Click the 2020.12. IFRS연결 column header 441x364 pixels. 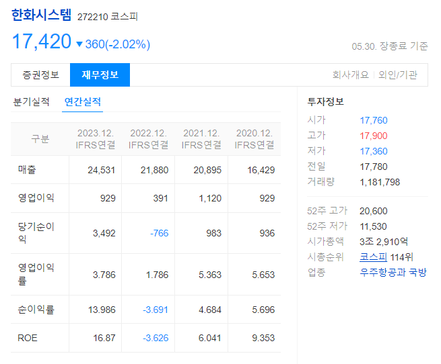255,139
